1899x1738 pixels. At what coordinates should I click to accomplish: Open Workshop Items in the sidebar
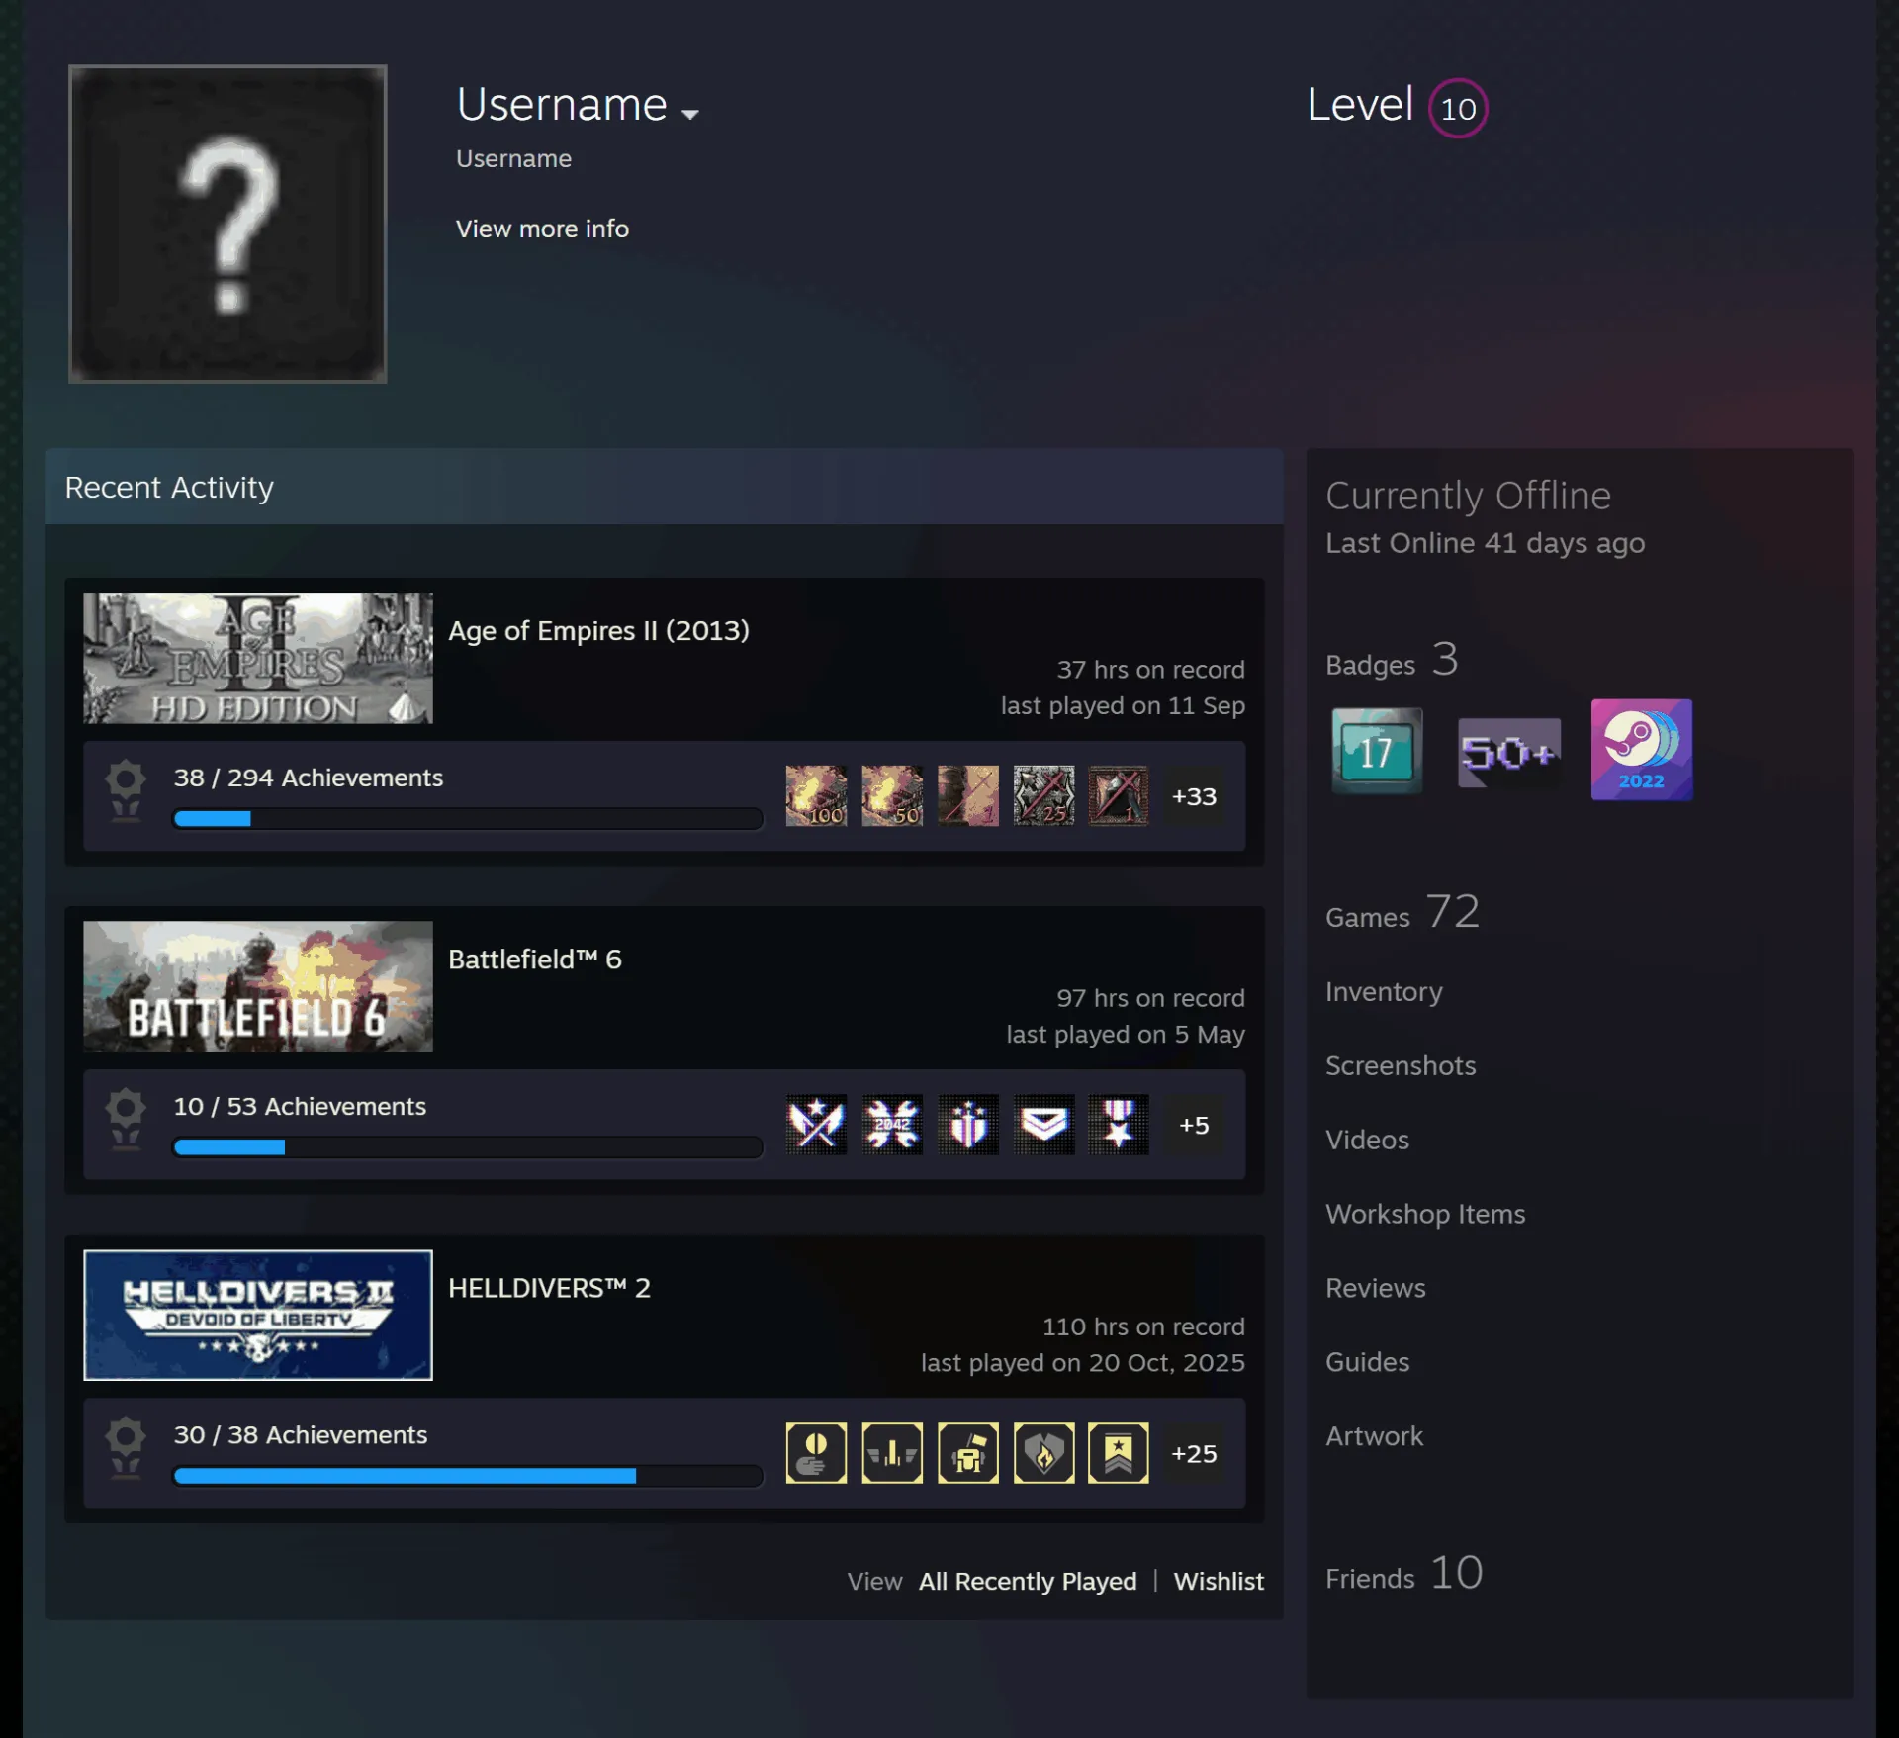[1425, 1214]
